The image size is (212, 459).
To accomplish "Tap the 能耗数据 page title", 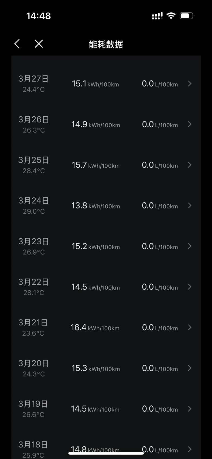I will (x=106, y=44).
